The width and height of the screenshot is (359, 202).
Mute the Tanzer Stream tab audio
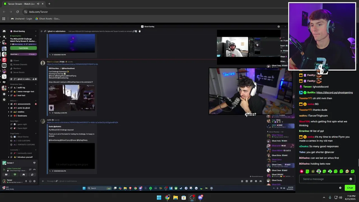(x=38, y=4)
